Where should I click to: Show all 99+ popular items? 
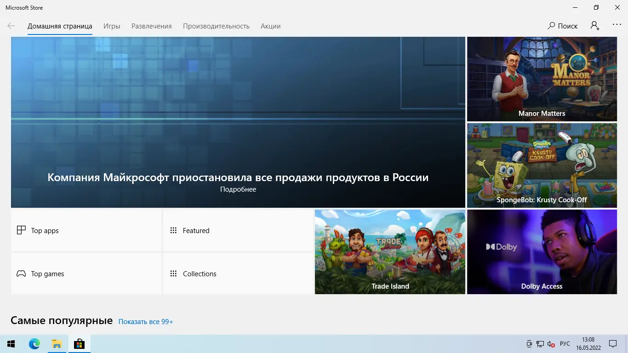click(145, 321)
